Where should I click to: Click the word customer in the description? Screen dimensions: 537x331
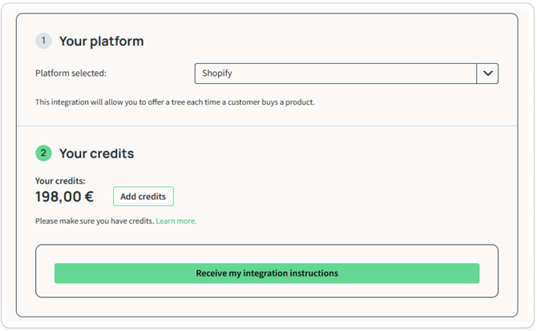click(x=244, y=102)
